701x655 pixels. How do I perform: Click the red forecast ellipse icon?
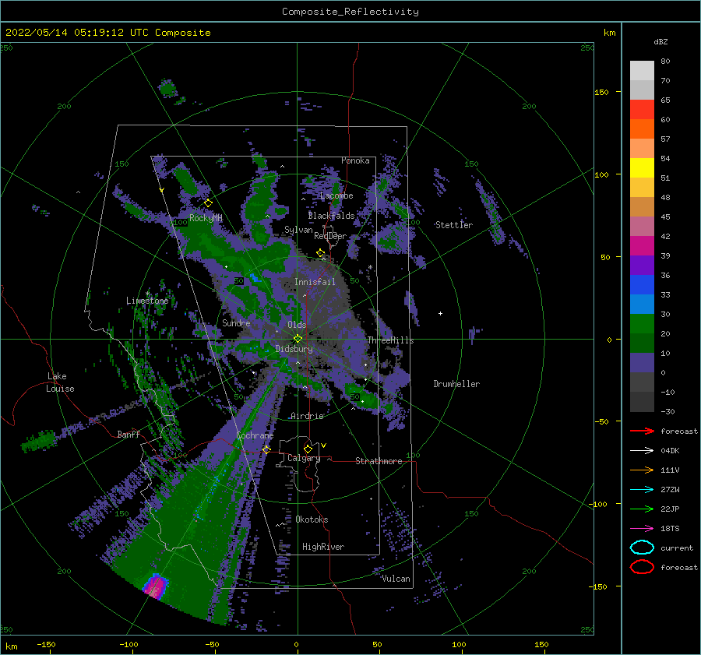pyautogui.click(x=642, y=567)
